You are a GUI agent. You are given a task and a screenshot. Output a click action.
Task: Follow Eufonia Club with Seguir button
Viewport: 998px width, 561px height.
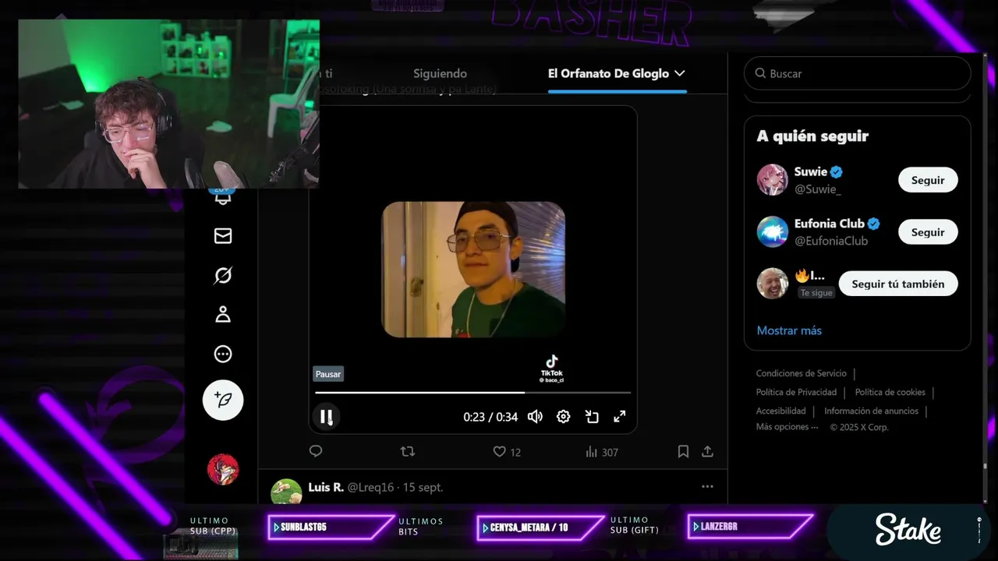(928, 232)
